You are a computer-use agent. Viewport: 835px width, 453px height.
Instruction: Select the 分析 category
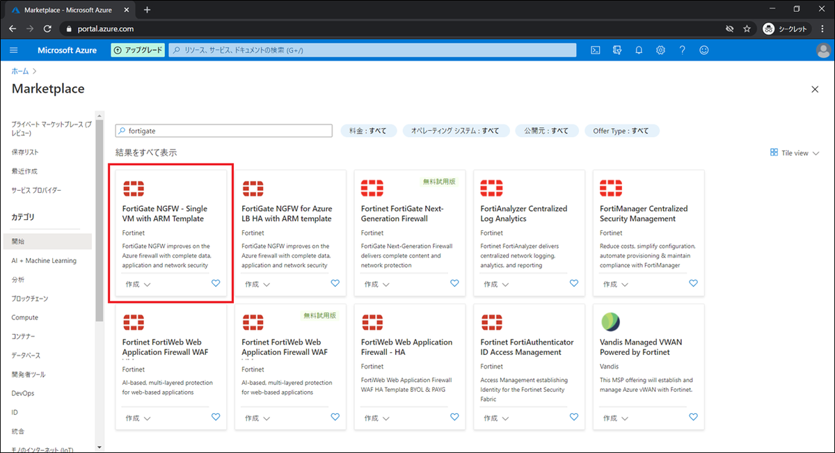point(18,280)
